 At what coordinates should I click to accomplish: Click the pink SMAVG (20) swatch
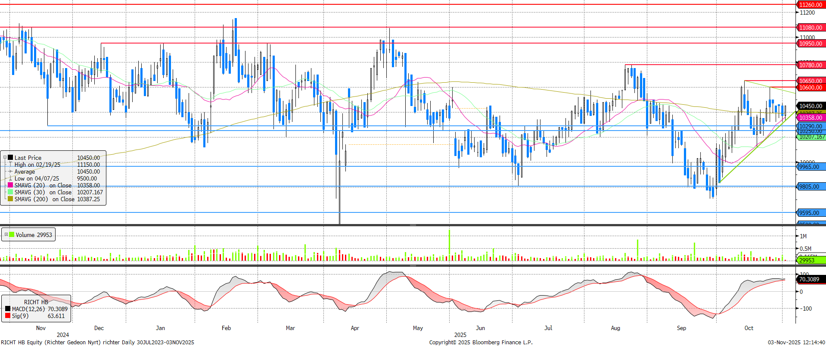[10, 185]
